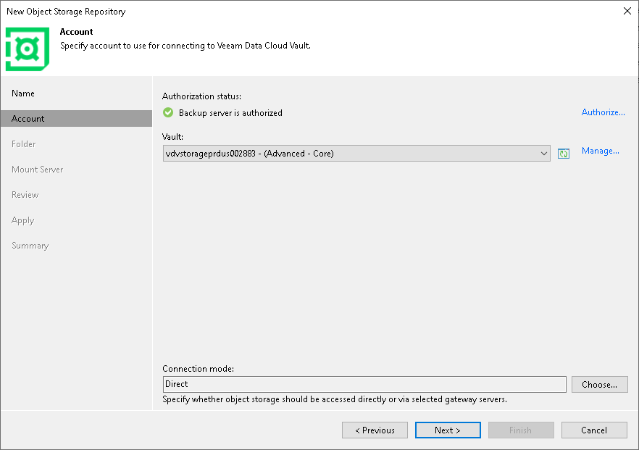Open Choose... for connection mode

599,384
